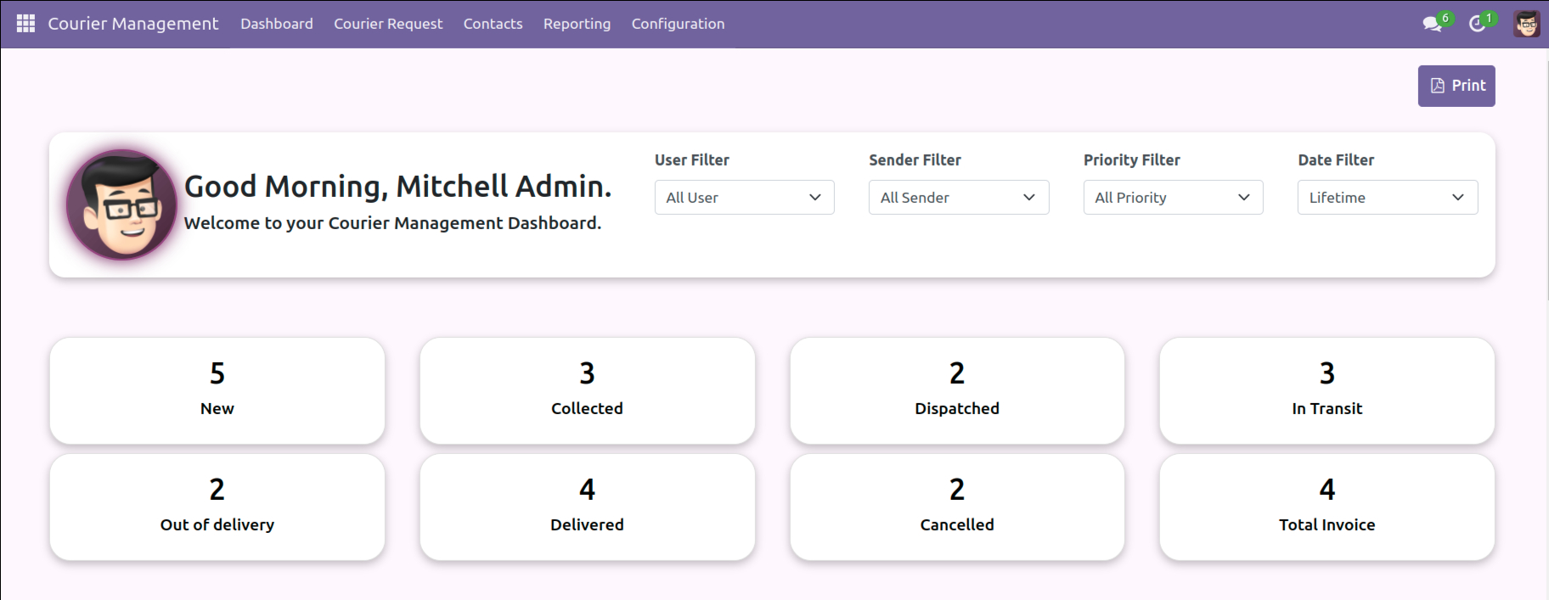Click the Courier Management app title
The height and width of the screenshot is (600, 1549).
133,24
